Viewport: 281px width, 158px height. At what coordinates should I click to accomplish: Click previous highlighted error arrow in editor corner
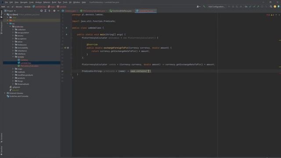(x=276, y=15)
